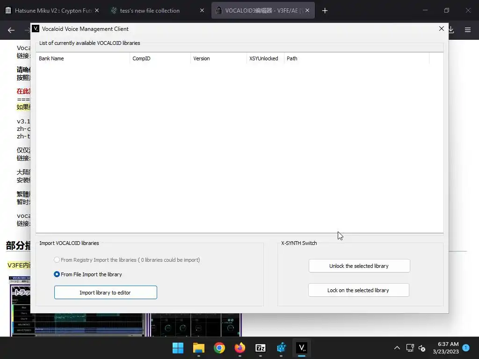Click the Bank Name column header

tap(83, 58)
